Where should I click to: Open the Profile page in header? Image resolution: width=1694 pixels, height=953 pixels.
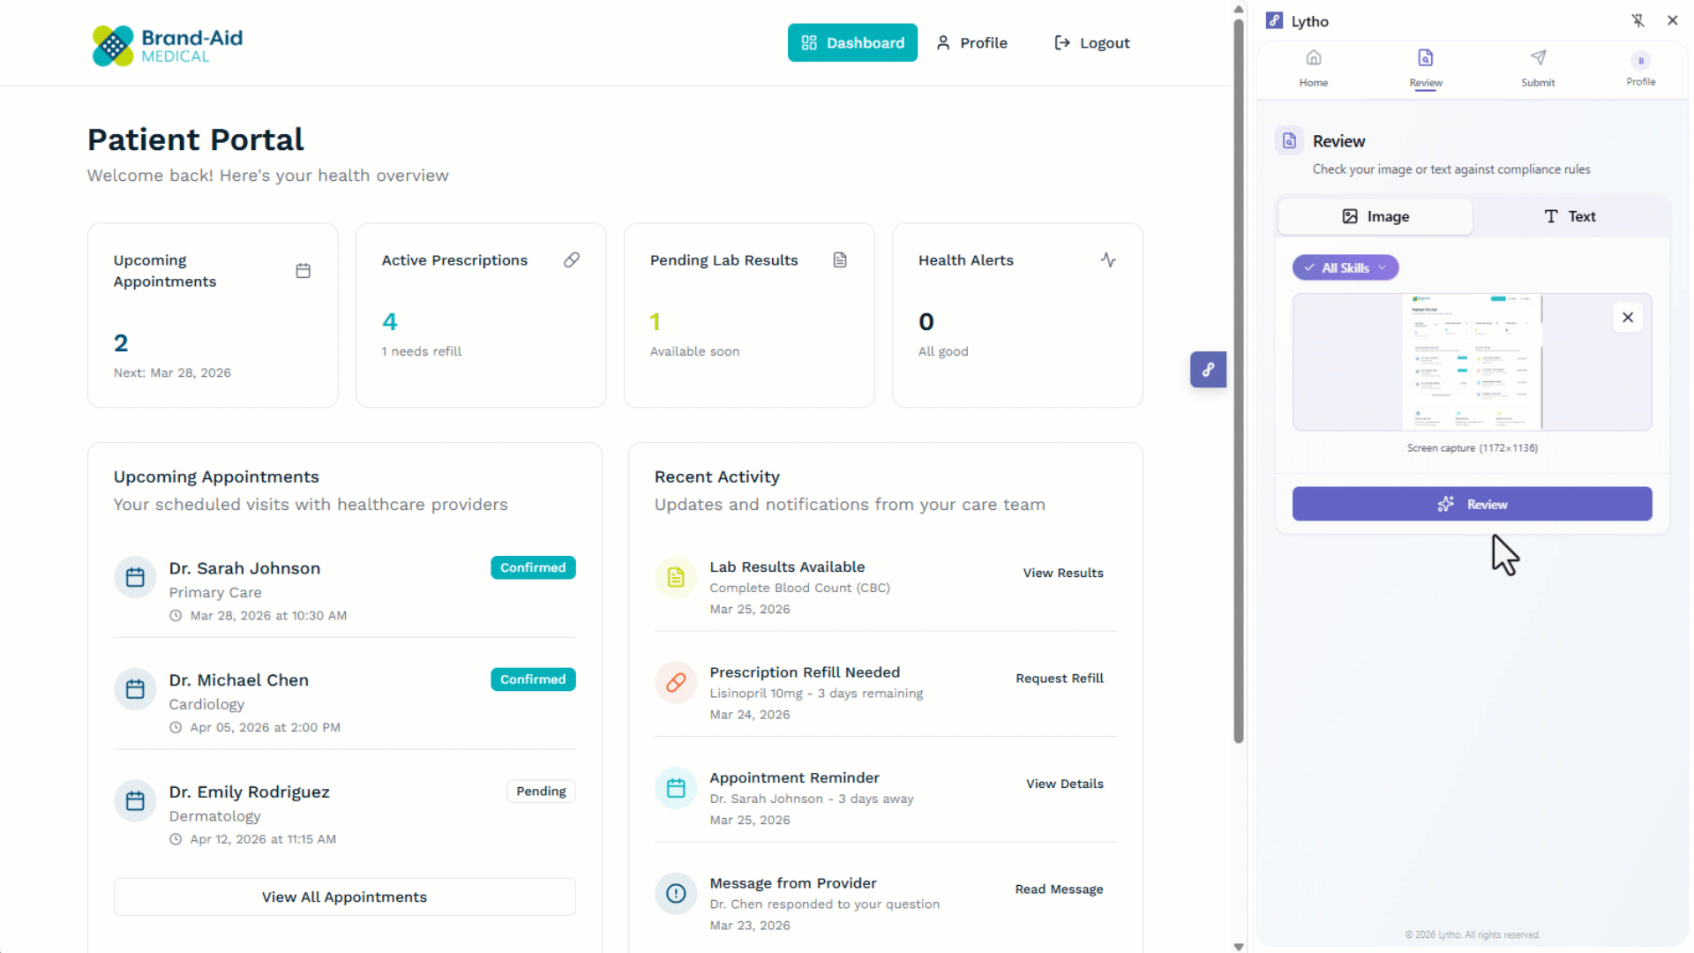[x=971, y=43]
